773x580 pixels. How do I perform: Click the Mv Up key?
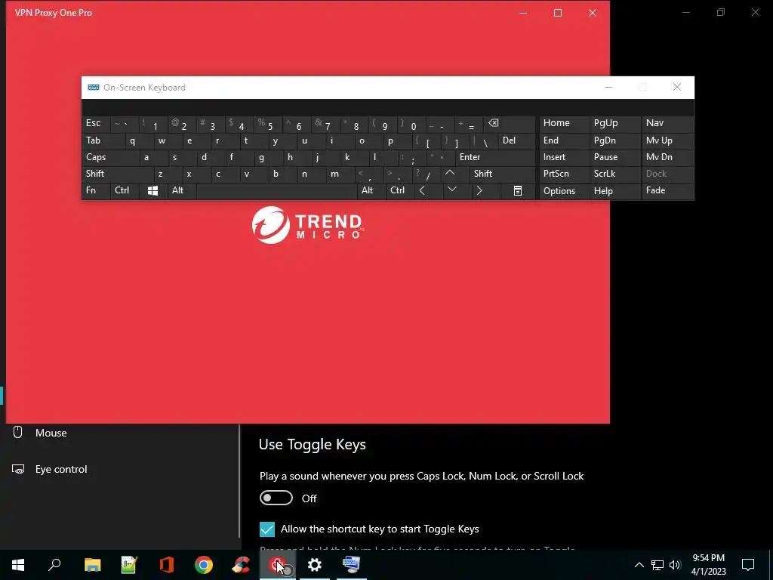pyautogui.click(x=667, y=140)
